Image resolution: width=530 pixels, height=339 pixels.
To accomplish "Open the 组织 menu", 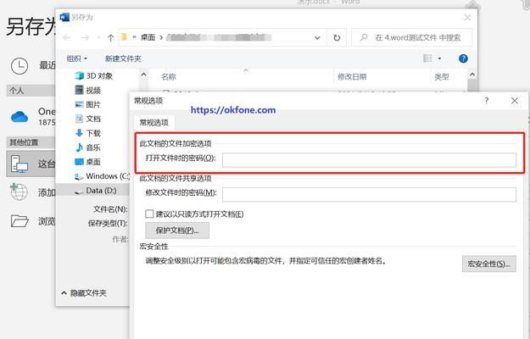I will tap(76, 58).
